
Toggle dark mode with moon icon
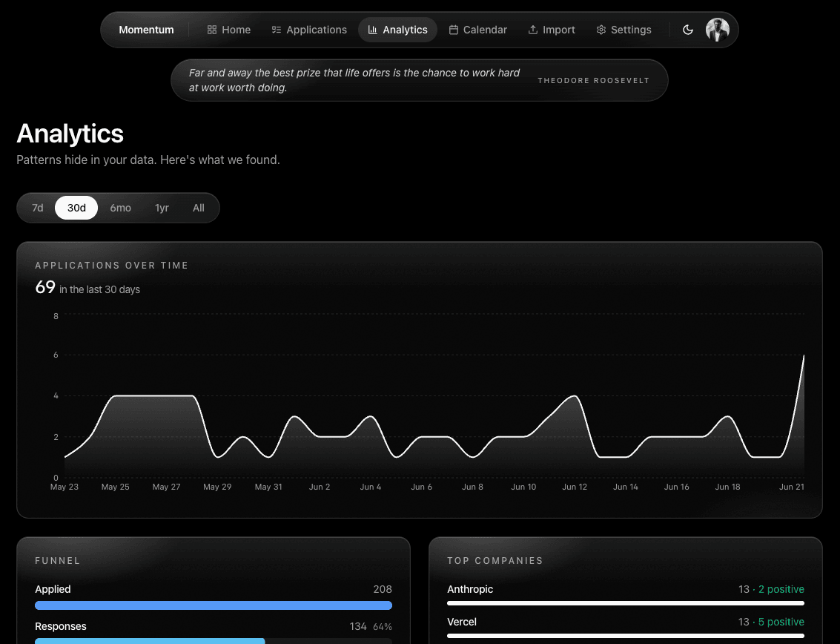point(688,30)
